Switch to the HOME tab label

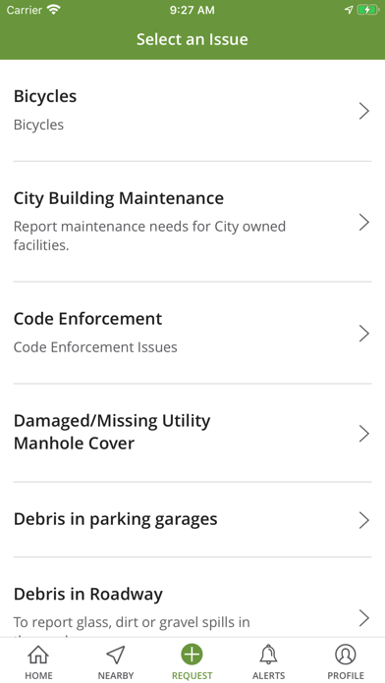[38, 675]
